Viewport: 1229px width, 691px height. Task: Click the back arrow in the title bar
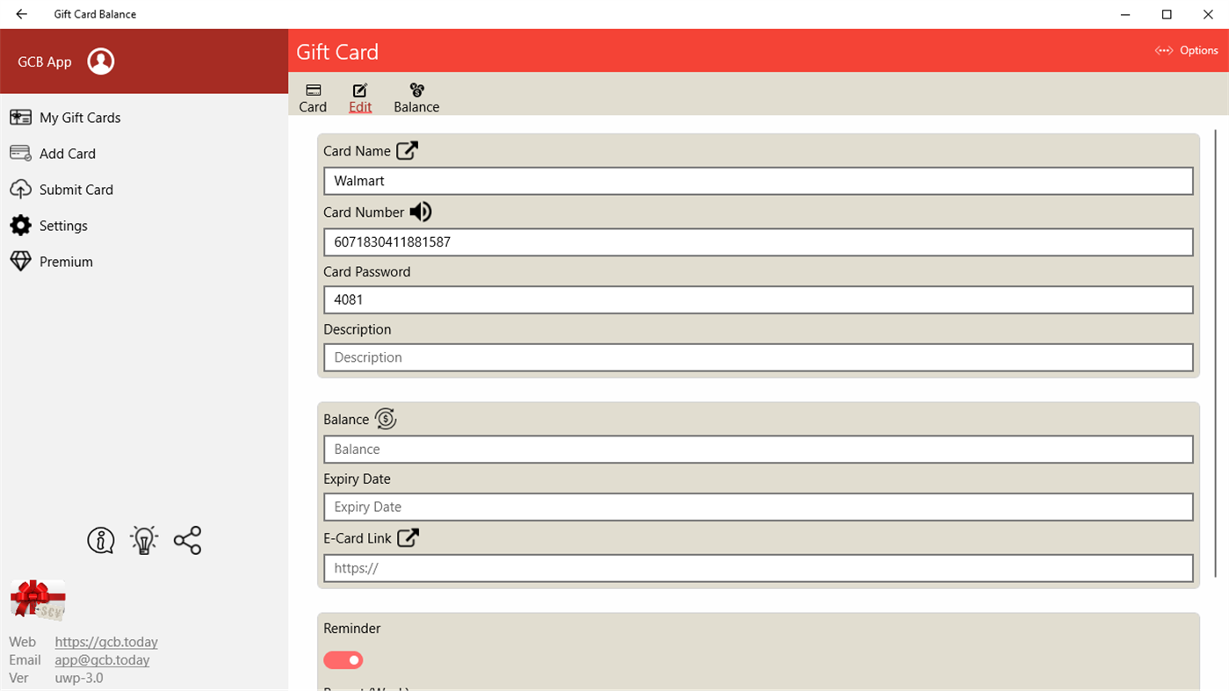click(21, 14)
